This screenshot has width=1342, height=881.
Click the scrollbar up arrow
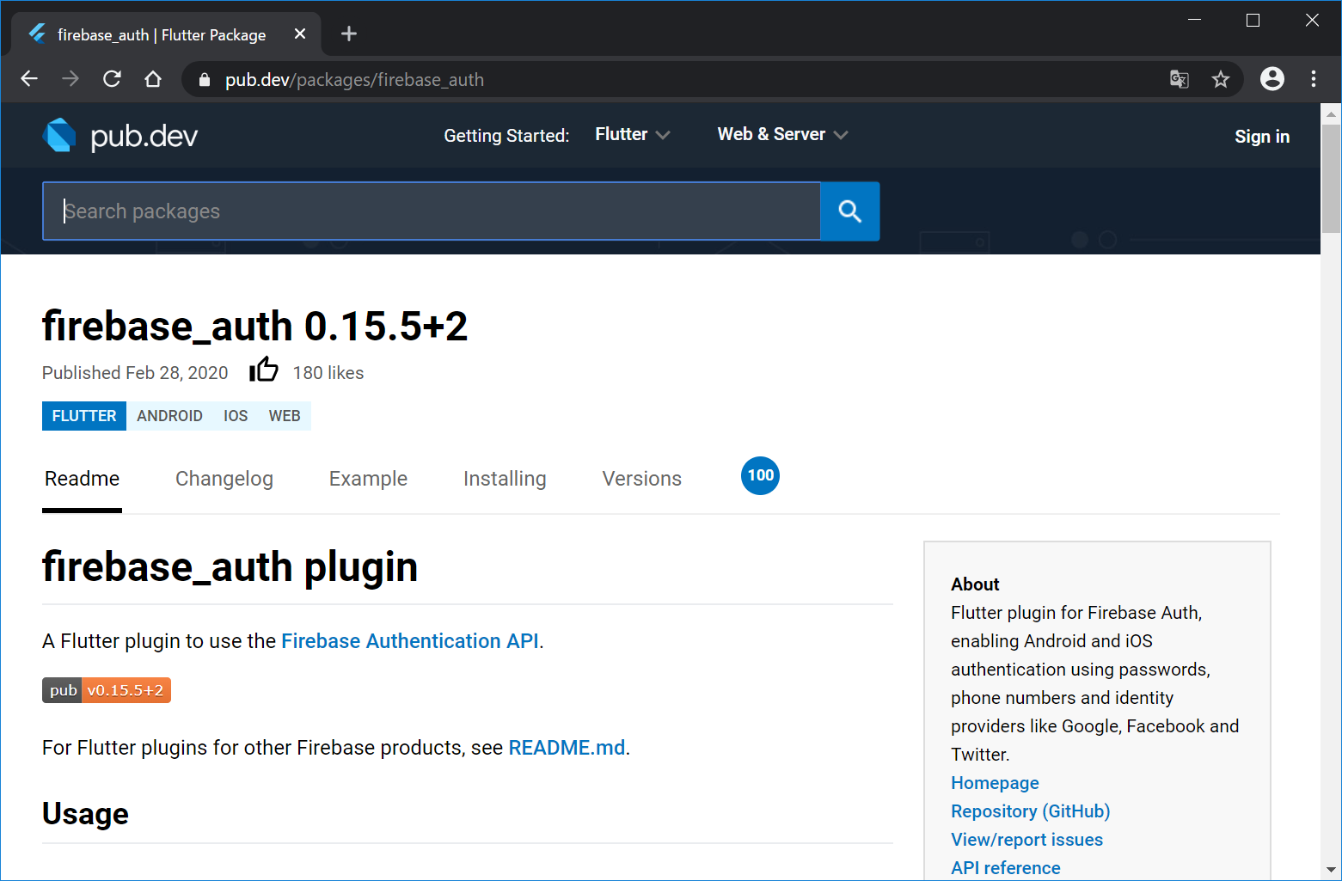pyautogui.click(x=1331, y=113)
